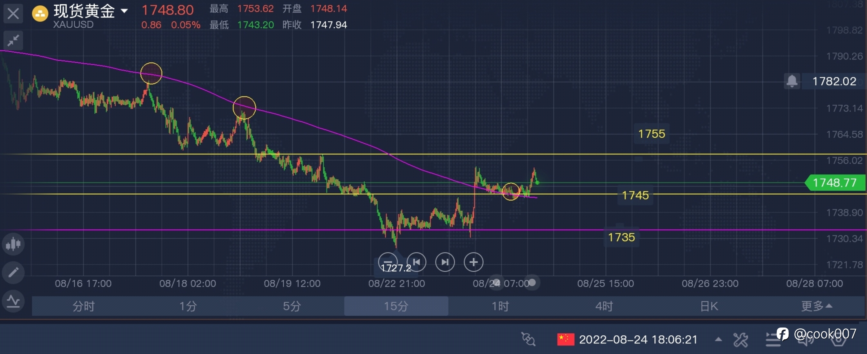Switch to the 1时 timeframe tab
The image size is (867, 354).
(x=500, y=306)
